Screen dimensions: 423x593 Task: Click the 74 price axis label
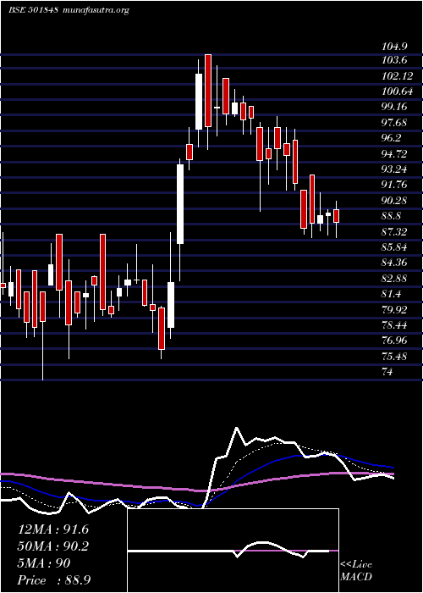387,372
